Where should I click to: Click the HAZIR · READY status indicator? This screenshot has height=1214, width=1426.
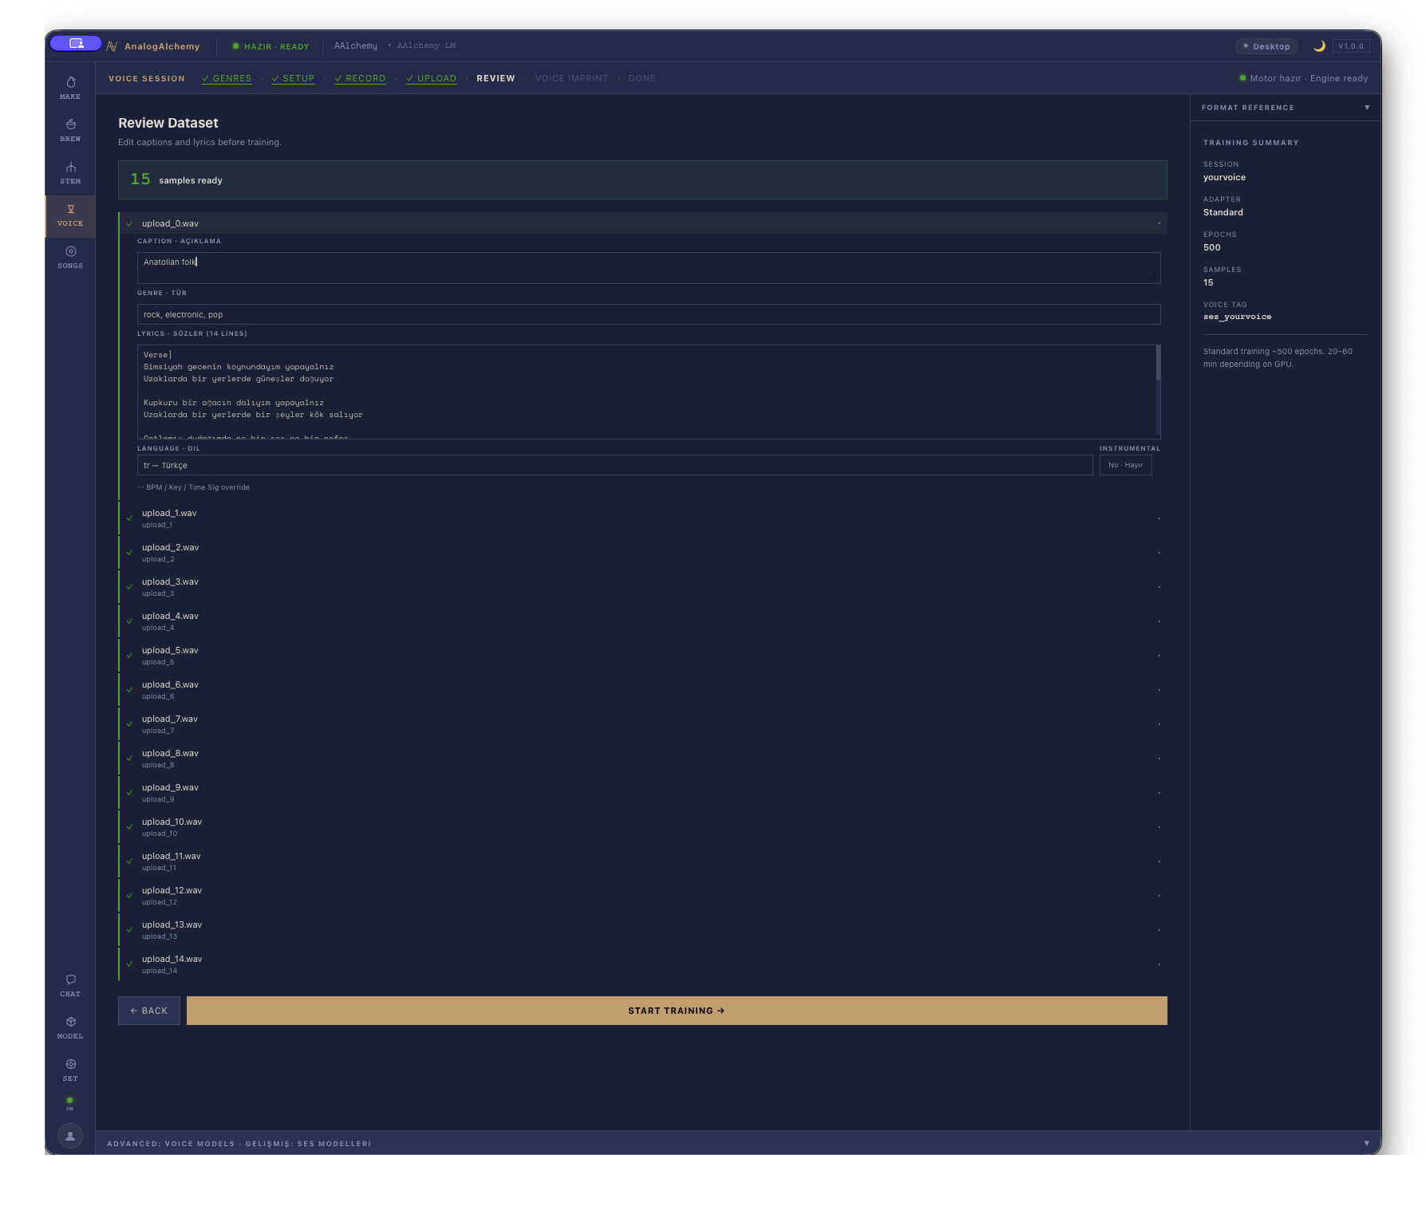[271, 46]
